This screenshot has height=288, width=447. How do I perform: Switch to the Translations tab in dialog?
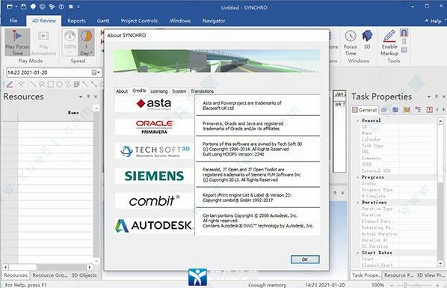202,91
